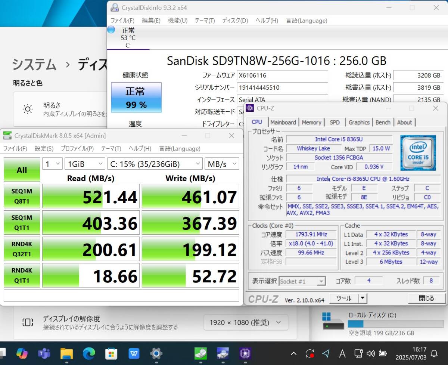Open ディスク menu in CrystalDiskInfo
The image size is (448, 365).
point(235,21)
